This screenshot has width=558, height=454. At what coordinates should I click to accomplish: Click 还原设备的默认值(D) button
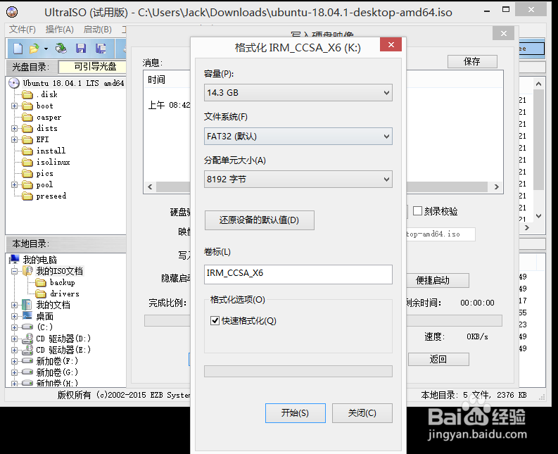[x=260, y=220]
